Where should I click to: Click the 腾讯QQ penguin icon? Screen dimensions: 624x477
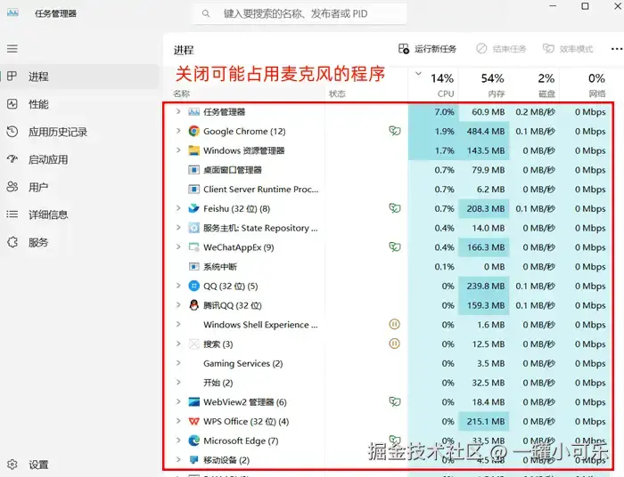click(x=193, y=305)
